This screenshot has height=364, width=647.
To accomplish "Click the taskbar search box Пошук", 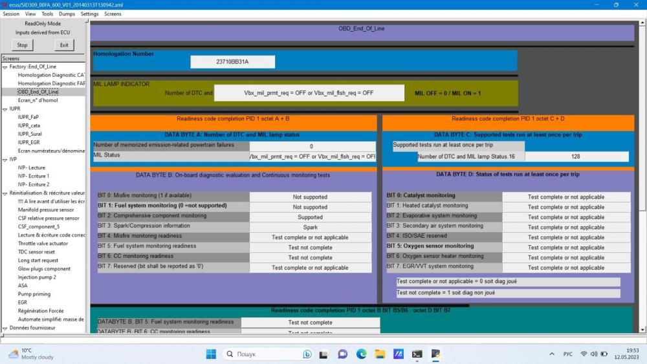I will pyautogui.click(x=269, y=354).
